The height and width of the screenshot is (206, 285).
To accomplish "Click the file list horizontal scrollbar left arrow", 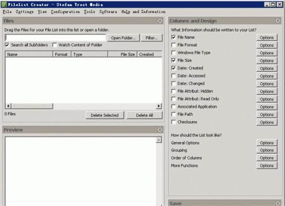I will tap(8, 106).
